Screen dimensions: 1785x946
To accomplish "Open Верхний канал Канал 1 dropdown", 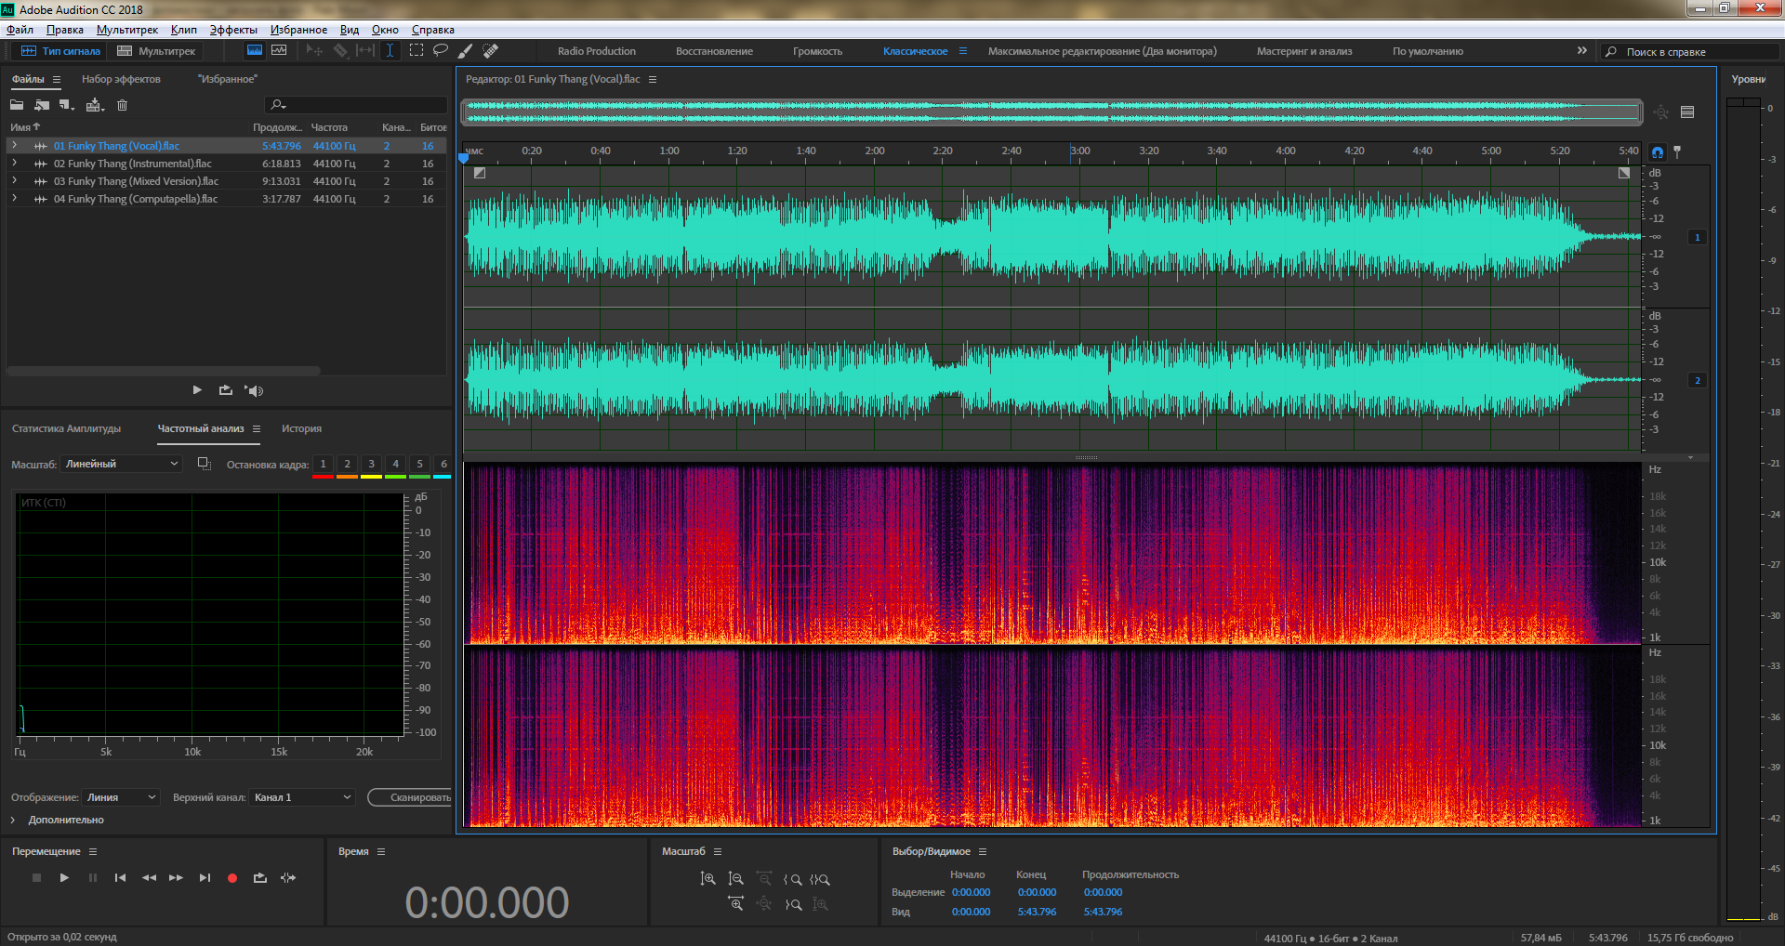I will coord(303,797).
